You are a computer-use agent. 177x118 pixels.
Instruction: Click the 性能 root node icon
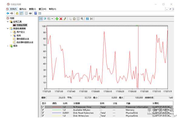click(8, 18)
